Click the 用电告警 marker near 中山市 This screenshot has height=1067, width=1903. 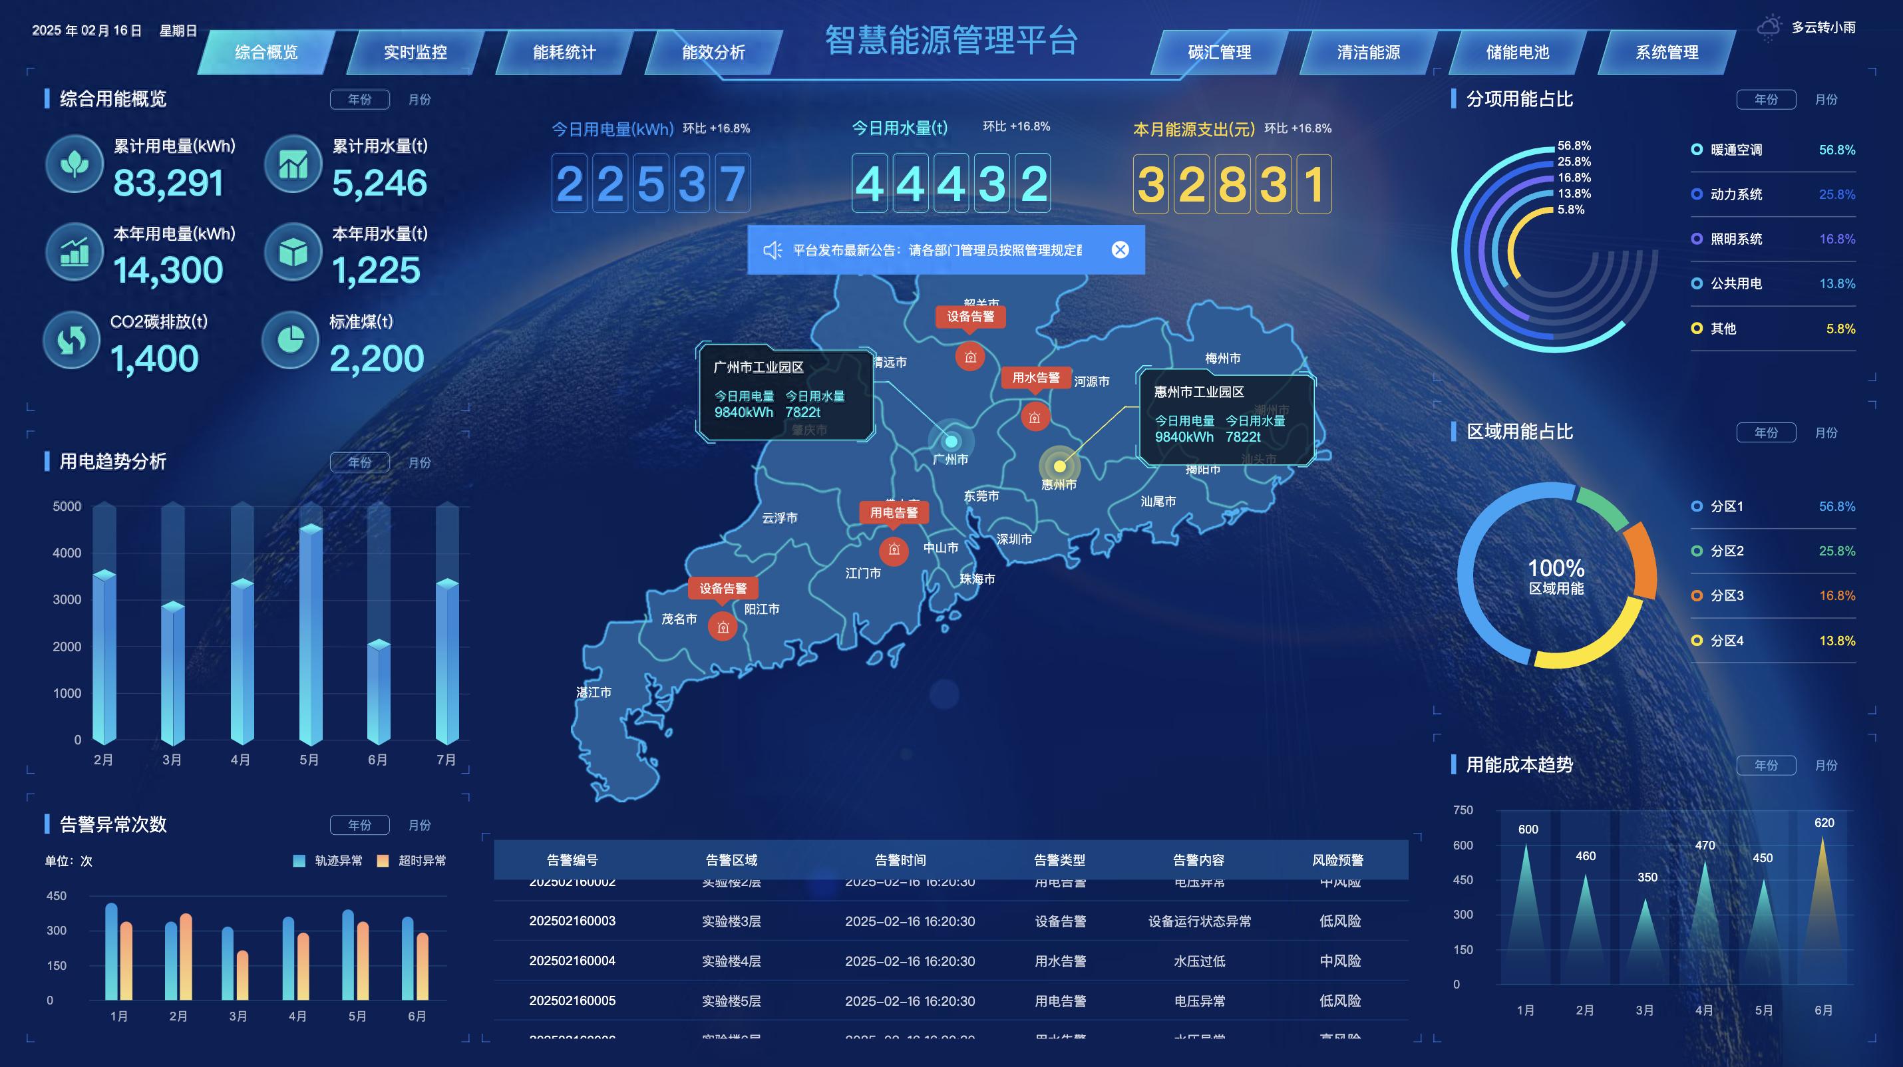[894, 550]
